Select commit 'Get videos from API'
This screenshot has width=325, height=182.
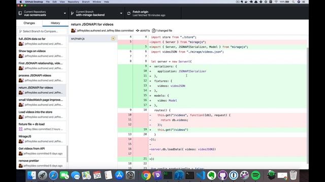tap(42, 151)
